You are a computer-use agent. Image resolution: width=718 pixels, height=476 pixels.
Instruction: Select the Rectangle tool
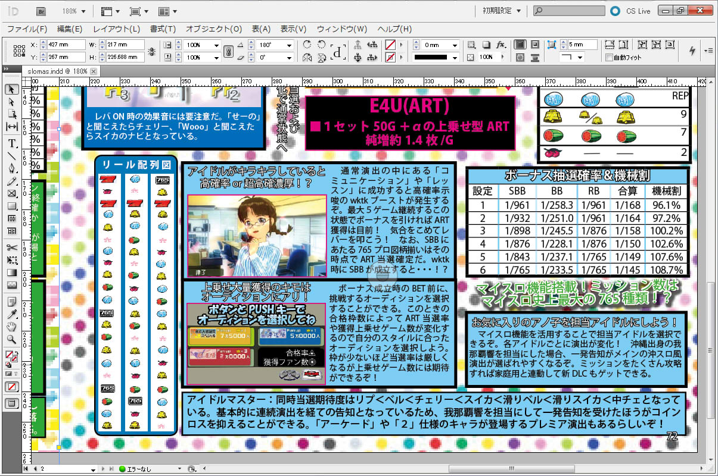11,206
